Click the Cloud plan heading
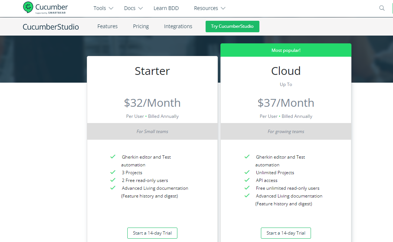Viewport: 393px width, 242px height. tap(286, 71)
